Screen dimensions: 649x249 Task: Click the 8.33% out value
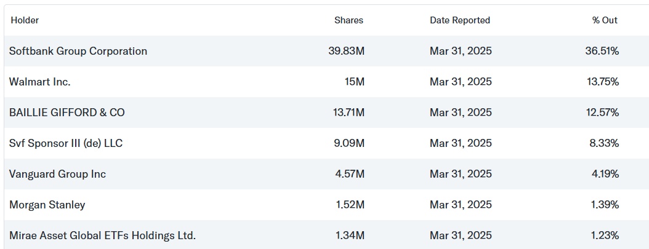[603, 143]
